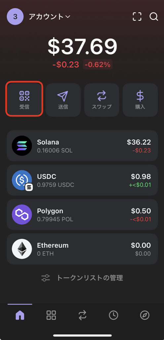Expand the アカウント account dropdown
Viewport: 164px width, 340px height.
pyautogui.click(x=49, y=17)
